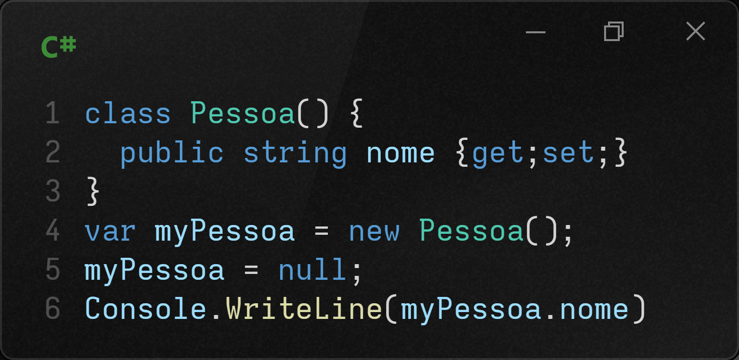Click Pessoa class name on line 1
Screen dimensions: 739x360
(x=243, y=113)
